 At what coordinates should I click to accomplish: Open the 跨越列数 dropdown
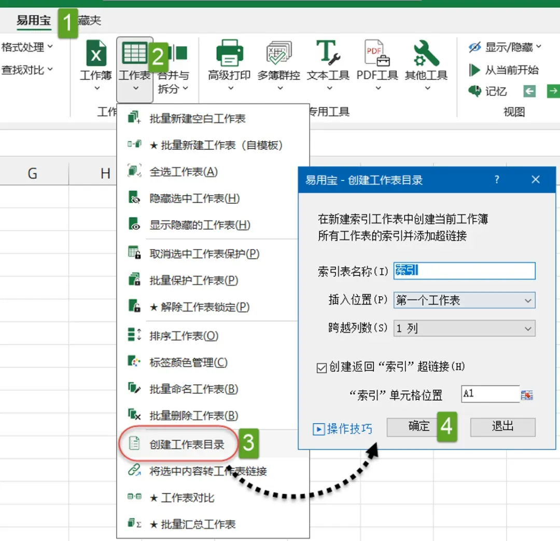[464, 328]
